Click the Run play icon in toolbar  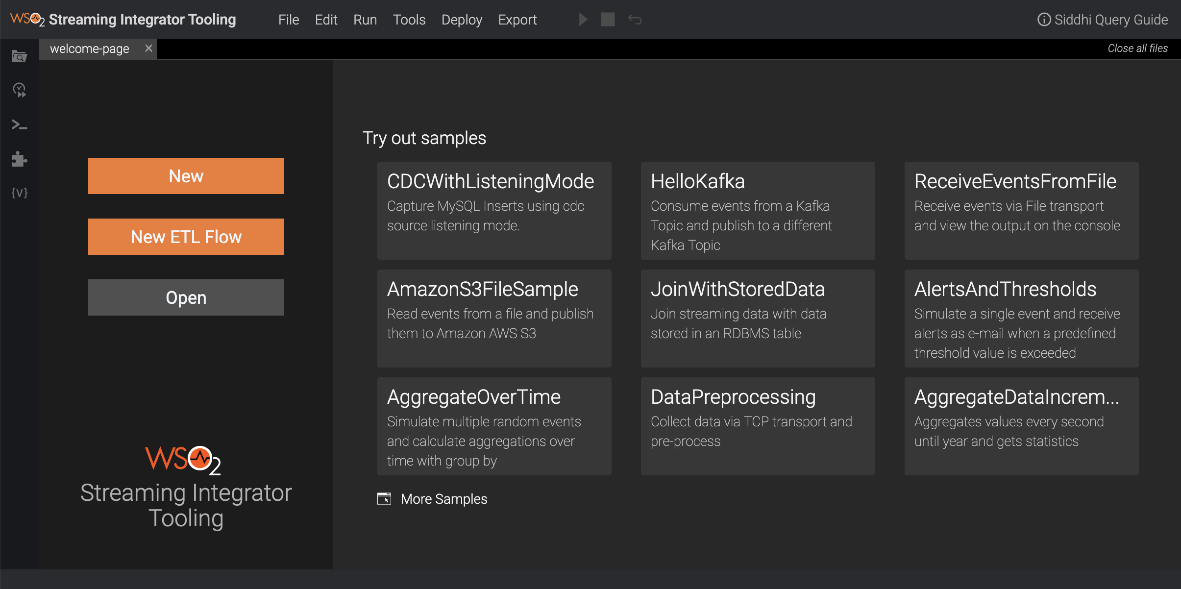[583, 20]
